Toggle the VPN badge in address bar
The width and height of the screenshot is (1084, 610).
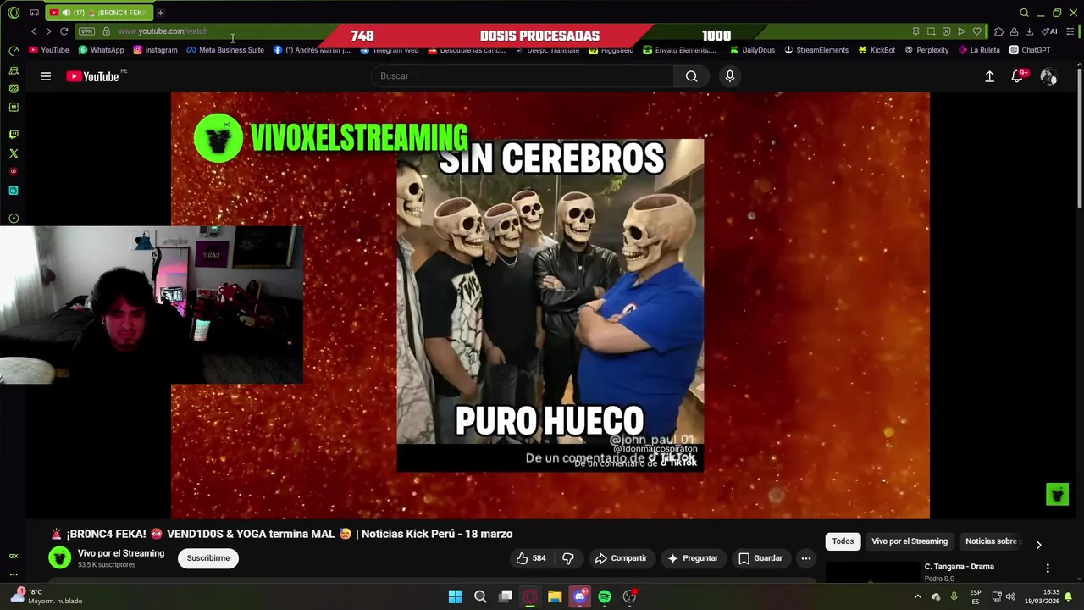(x=86, y=31)
